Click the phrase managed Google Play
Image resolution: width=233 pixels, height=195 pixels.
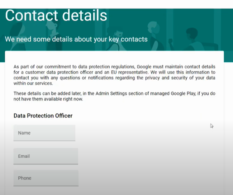click(173, 94)
